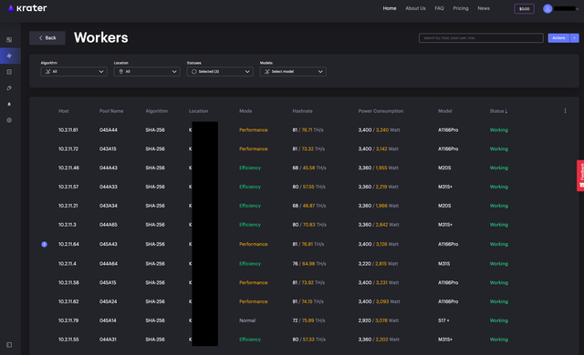This screenshot has height=355, width=584.
Task: Sort by Mode column header
Action: [x=245, y=111]
